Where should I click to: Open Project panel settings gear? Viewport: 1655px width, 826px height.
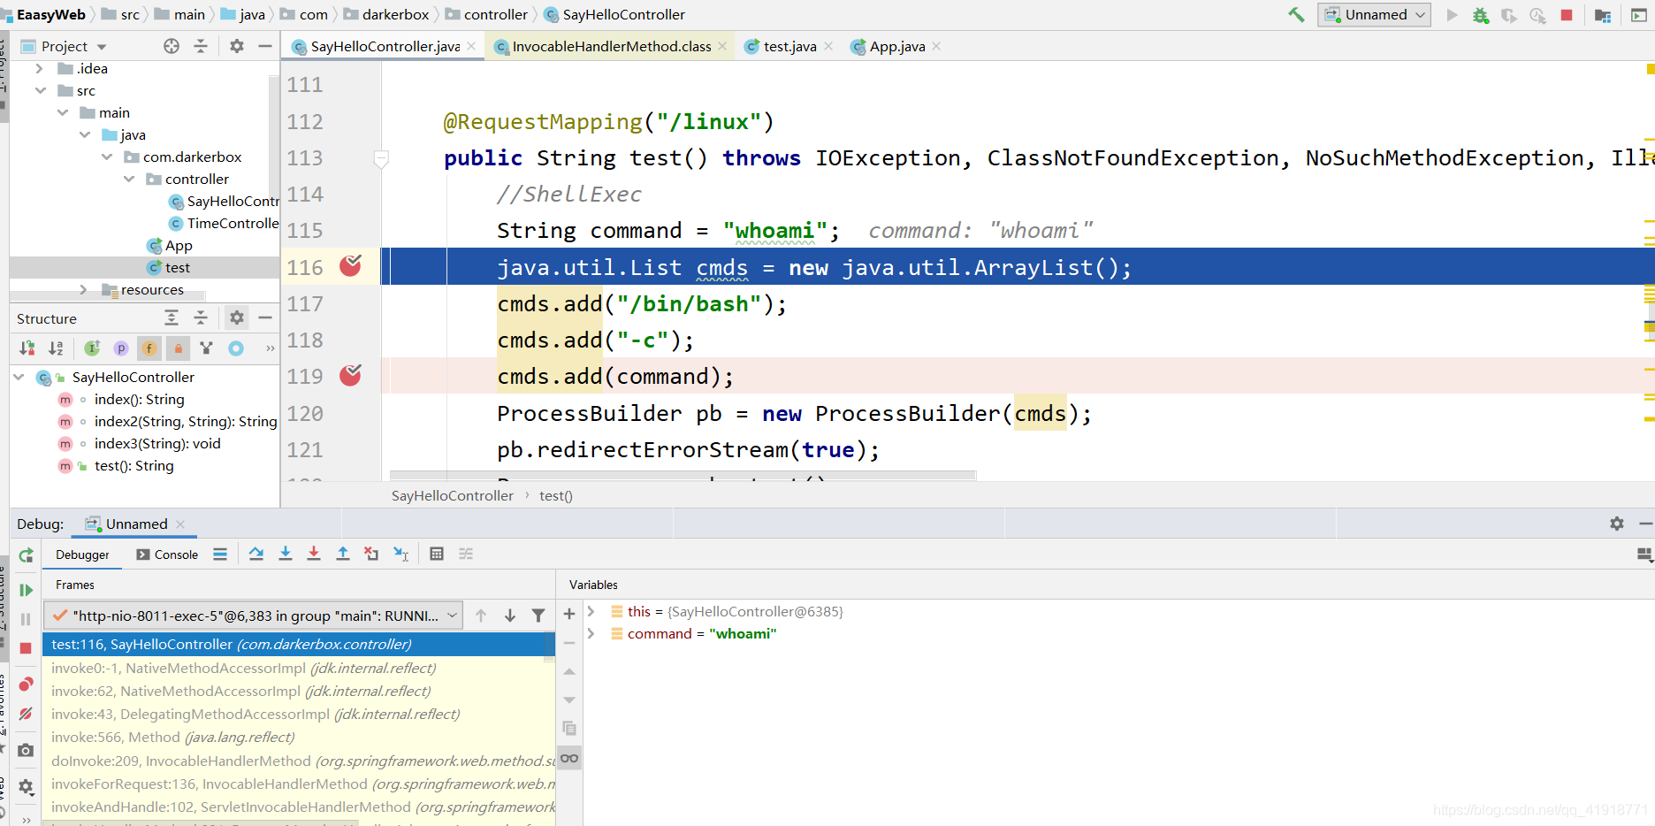pyautogui.click(x=236, y=46)
